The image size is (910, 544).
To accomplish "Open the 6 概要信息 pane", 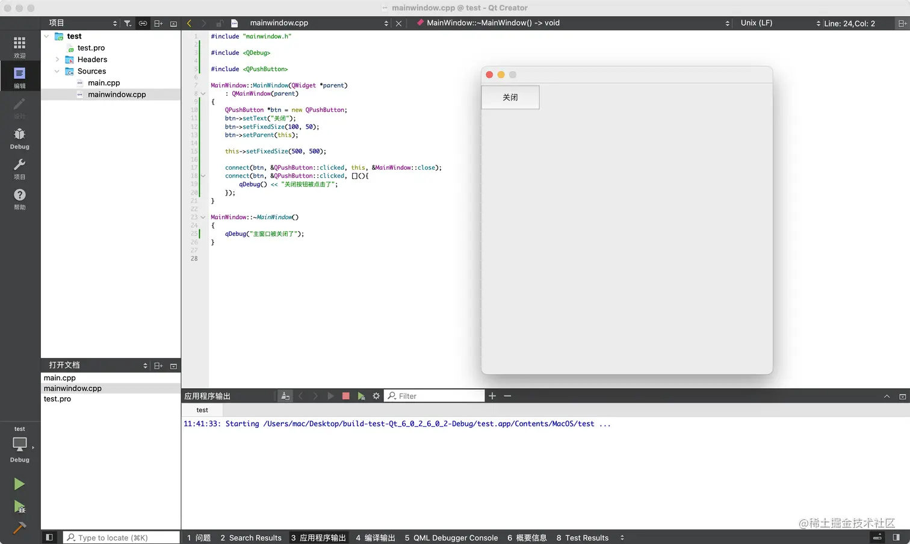I will [x=527, y=537].
